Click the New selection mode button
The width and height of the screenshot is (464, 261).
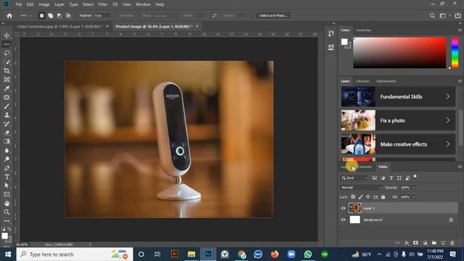pos(42,15)
